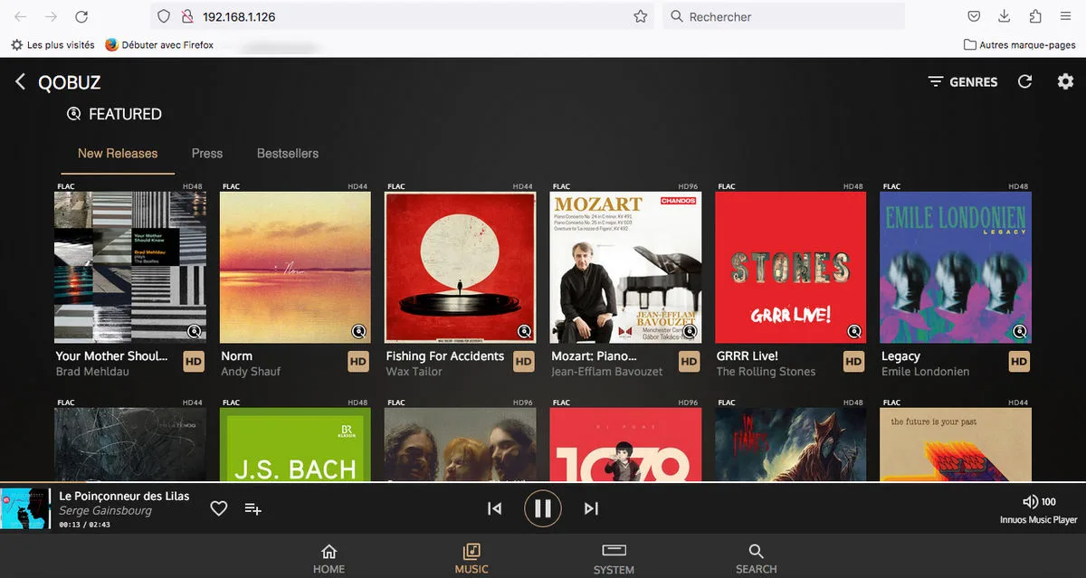Refresh the Qobuz featured list
Screen dimensions: 1086x578
1024,81
